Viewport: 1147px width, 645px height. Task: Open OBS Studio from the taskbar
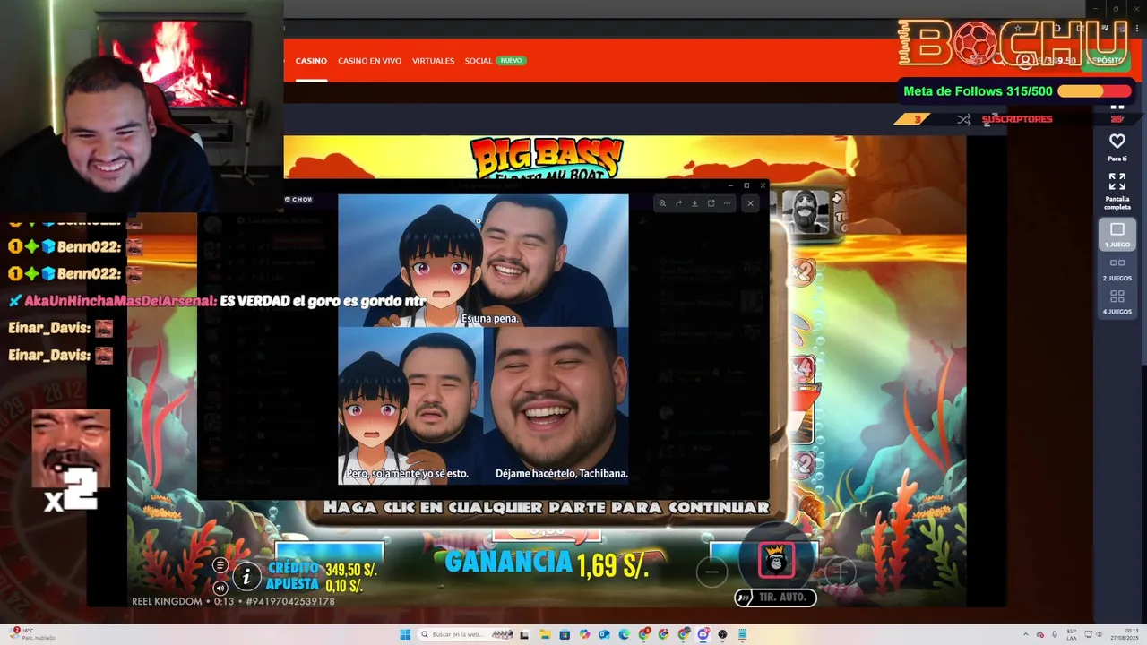[722, 634]
